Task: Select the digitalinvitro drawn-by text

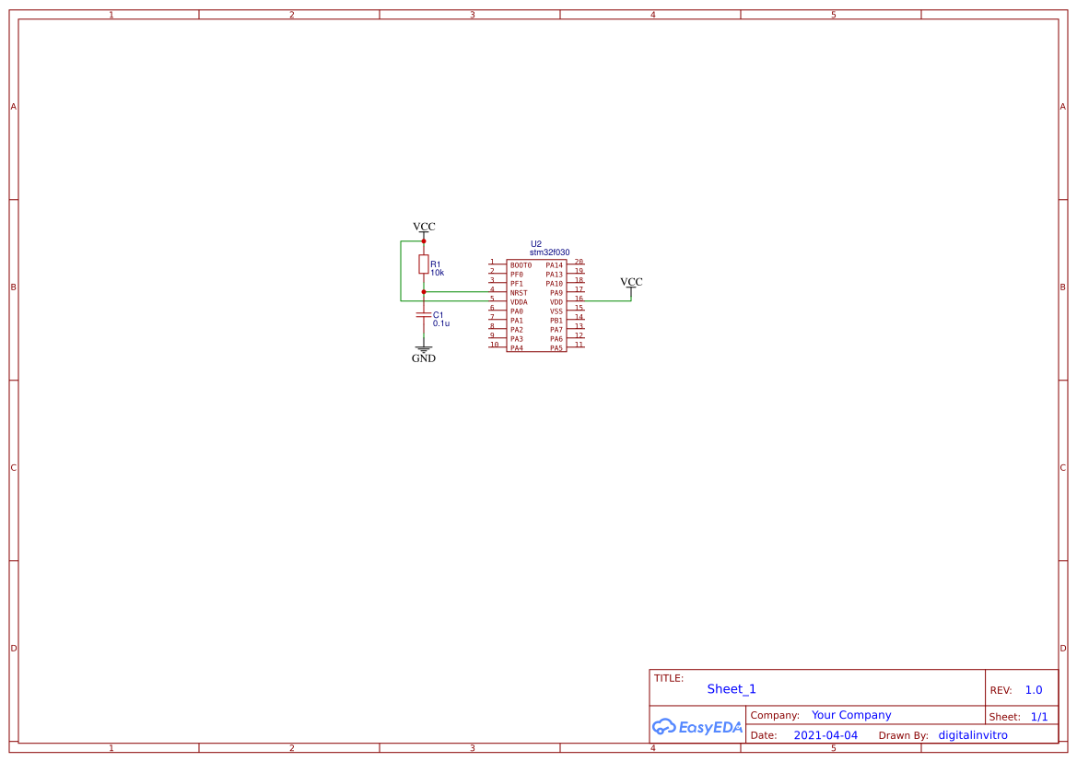Action: [x=973, y=735]
